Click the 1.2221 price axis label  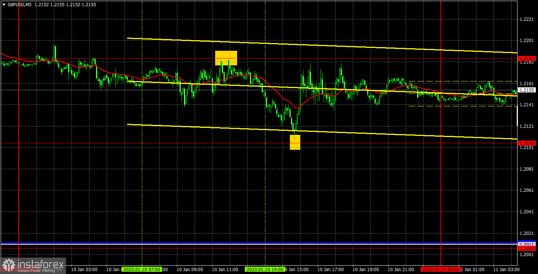pos(527,19)
